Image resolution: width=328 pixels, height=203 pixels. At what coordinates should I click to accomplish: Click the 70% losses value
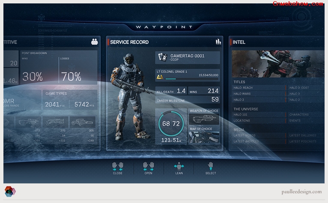[x=71, y=76]
